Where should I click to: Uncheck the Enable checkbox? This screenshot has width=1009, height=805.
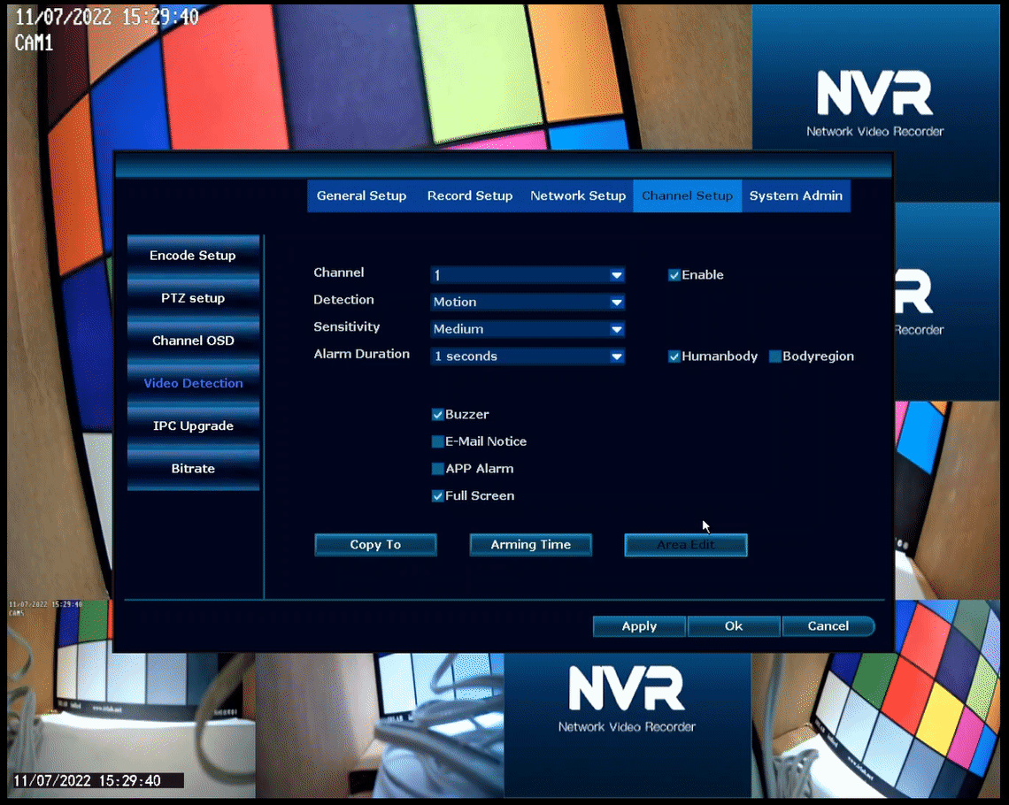674,275
